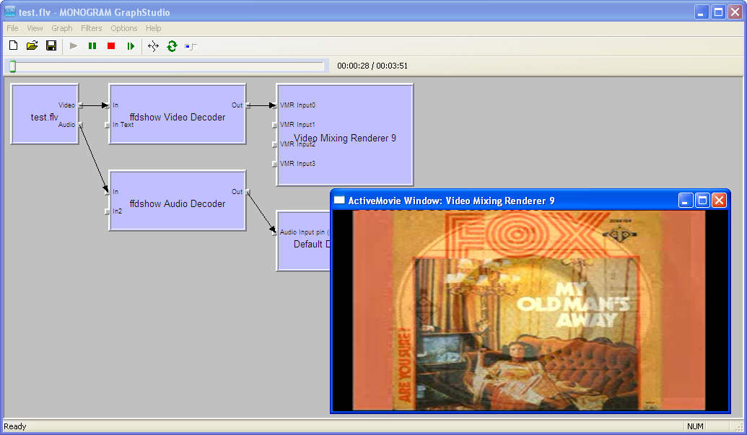The width and height of the screenshot is (747, 435).
Task: Open the Options menu
Action: coord(124,28)
